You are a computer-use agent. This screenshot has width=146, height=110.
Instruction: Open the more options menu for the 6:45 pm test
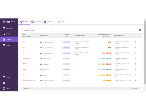(140, 53)
